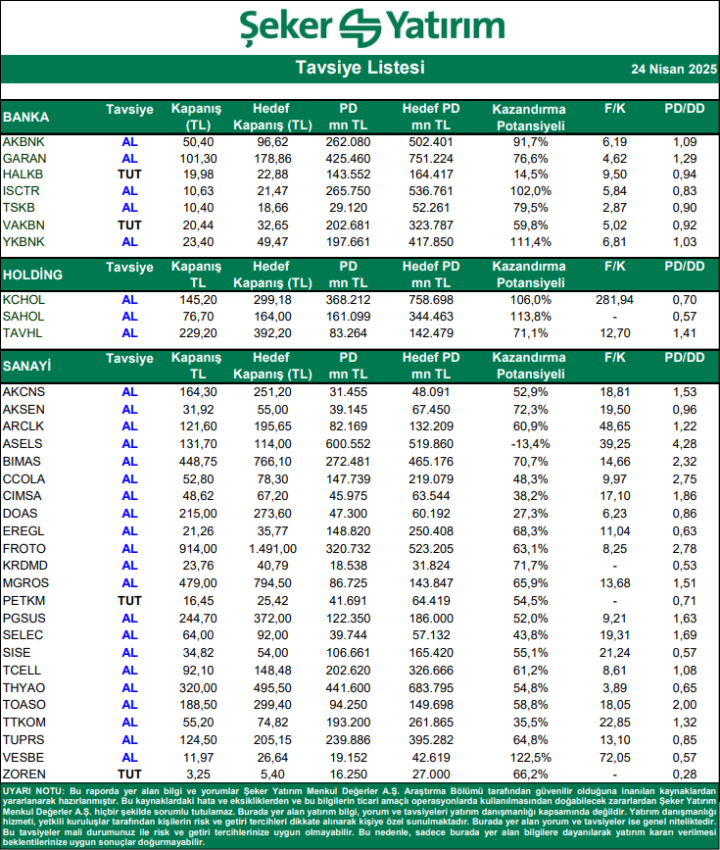Select the HOLDİNG section header
This screenshot has height=850, width=720.
32,275
